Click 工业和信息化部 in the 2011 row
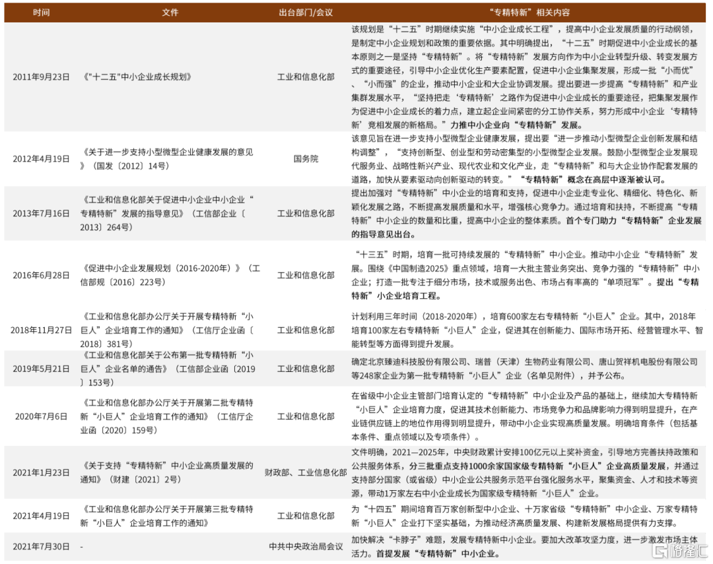The image size is (713, 564). click(306, 77)
